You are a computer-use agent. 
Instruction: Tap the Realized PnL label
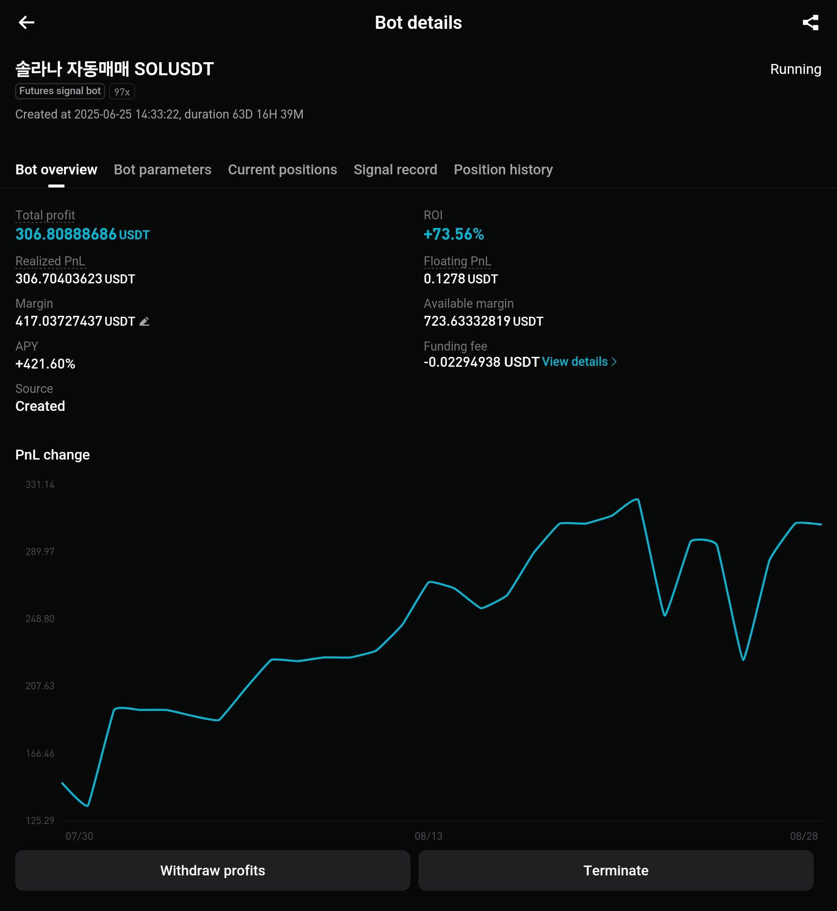coord(50,261)
